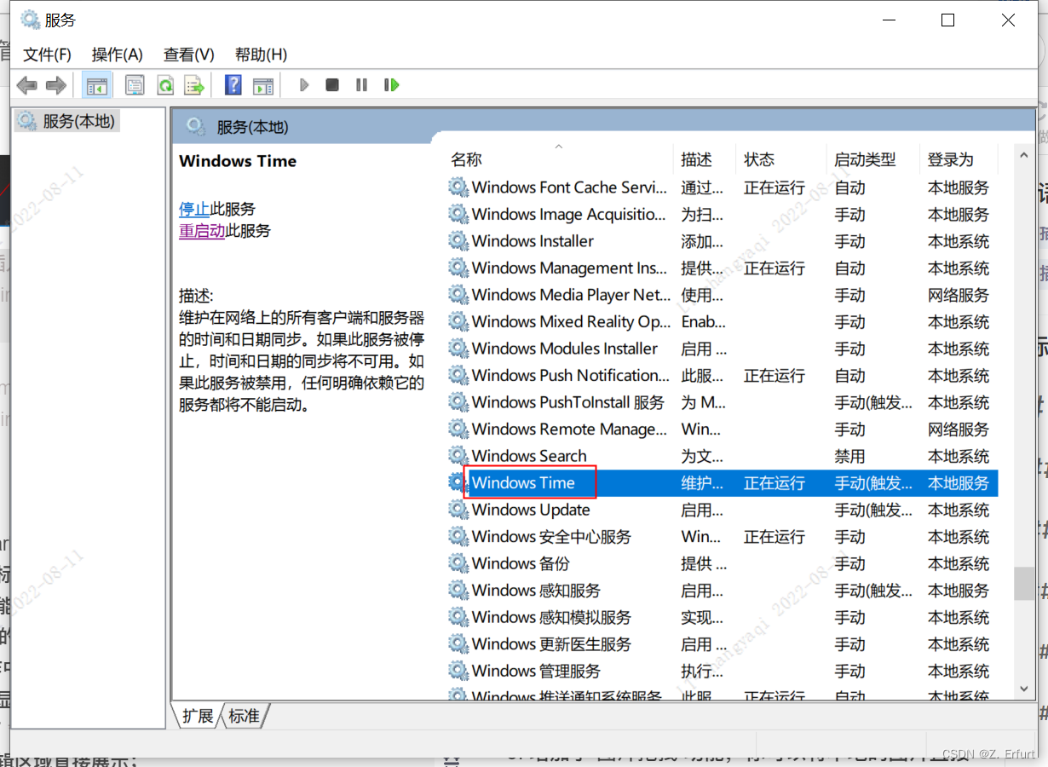1048x767 pixels.
Task: Open the 查看(V) menu
Action: 189,55
